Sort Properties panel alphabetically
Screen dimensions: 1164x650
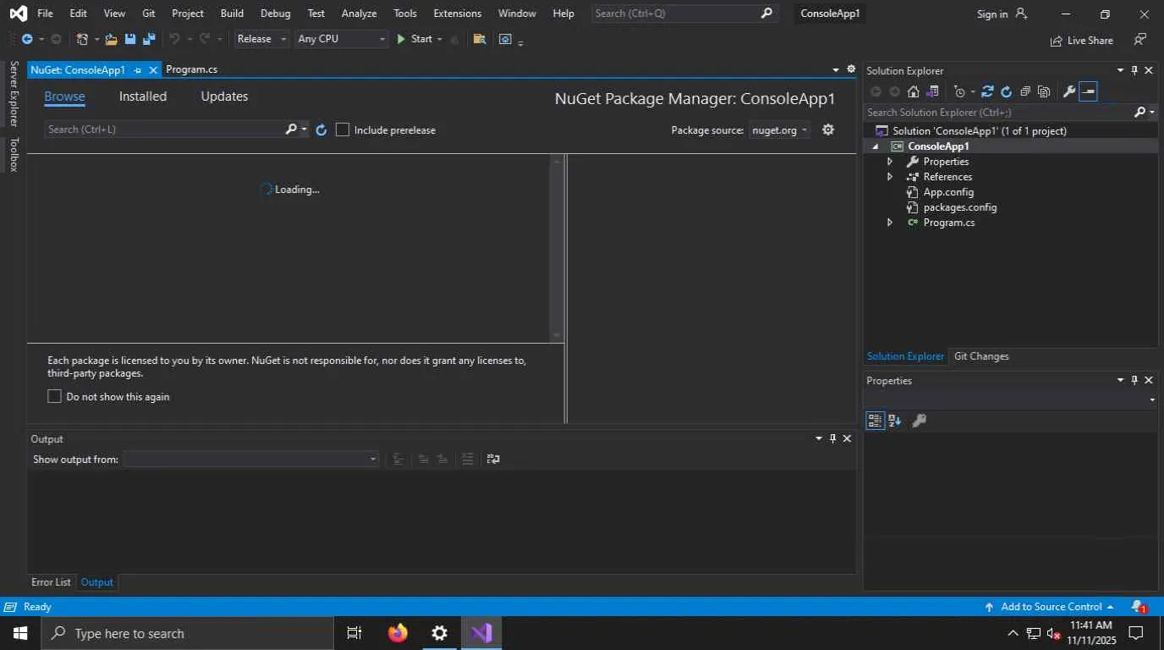point(895,421)
